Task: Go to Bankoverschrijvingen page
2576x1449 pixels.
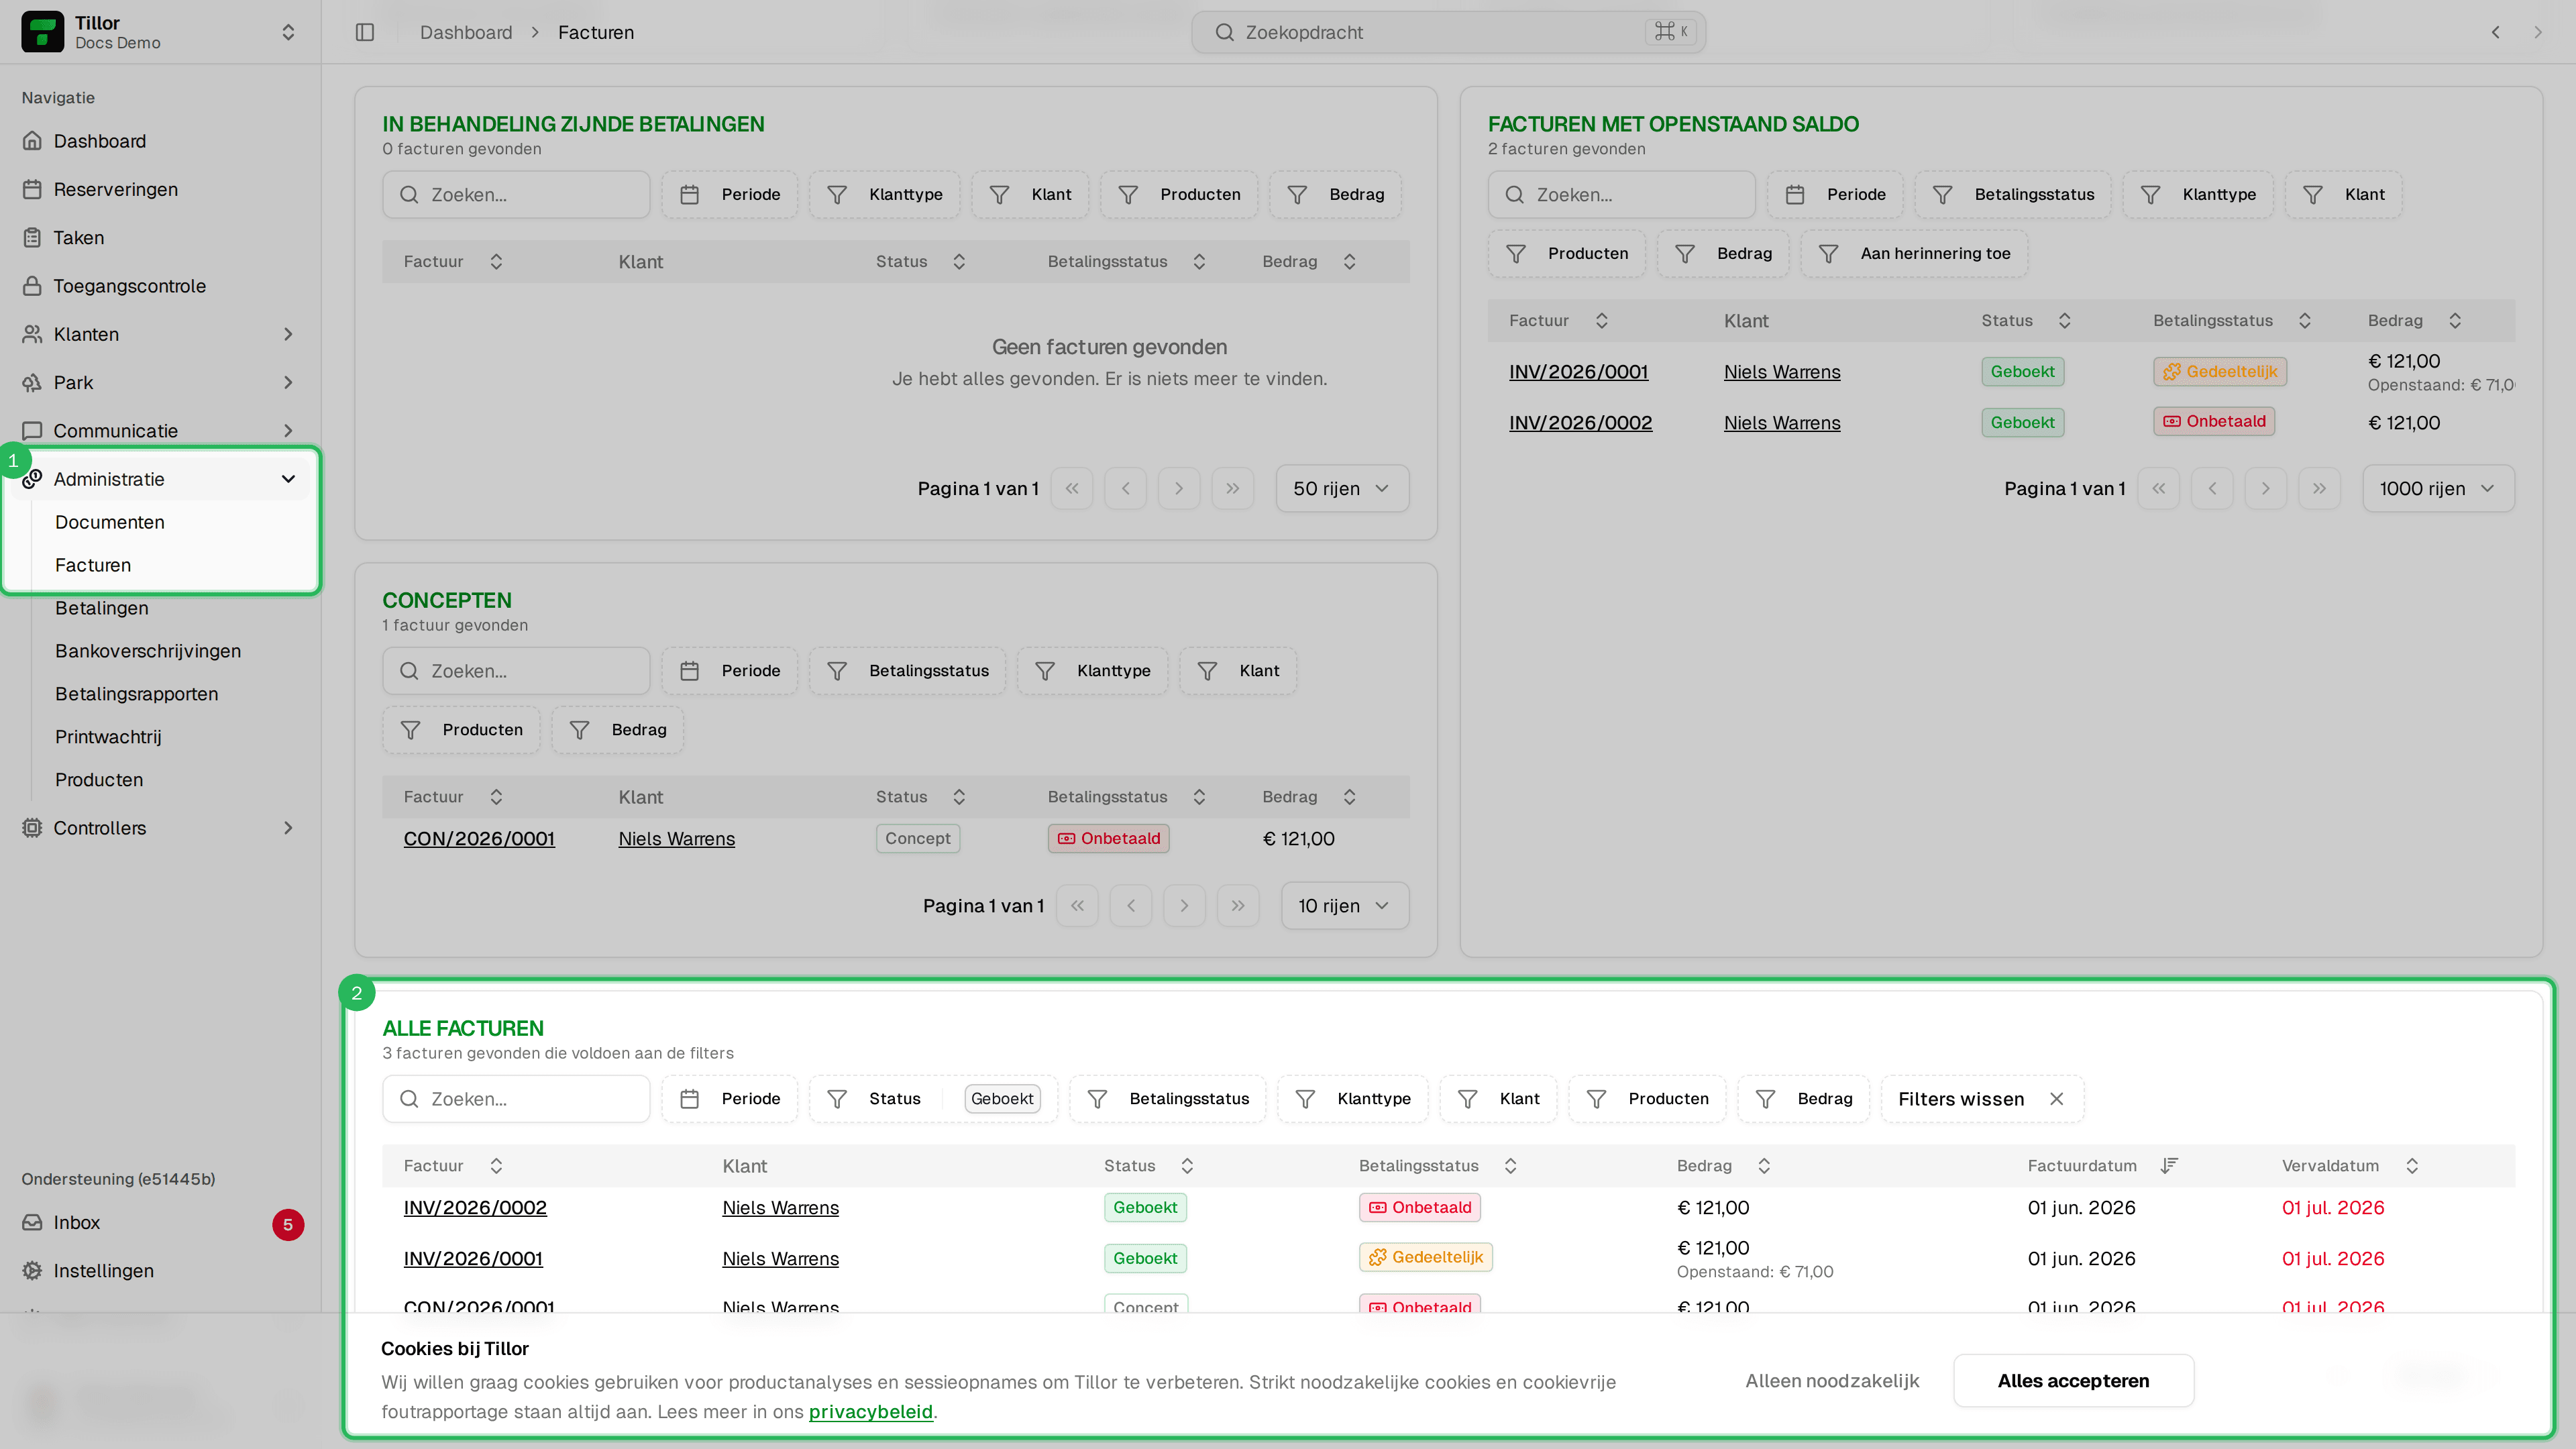Action: pos(148,651)
